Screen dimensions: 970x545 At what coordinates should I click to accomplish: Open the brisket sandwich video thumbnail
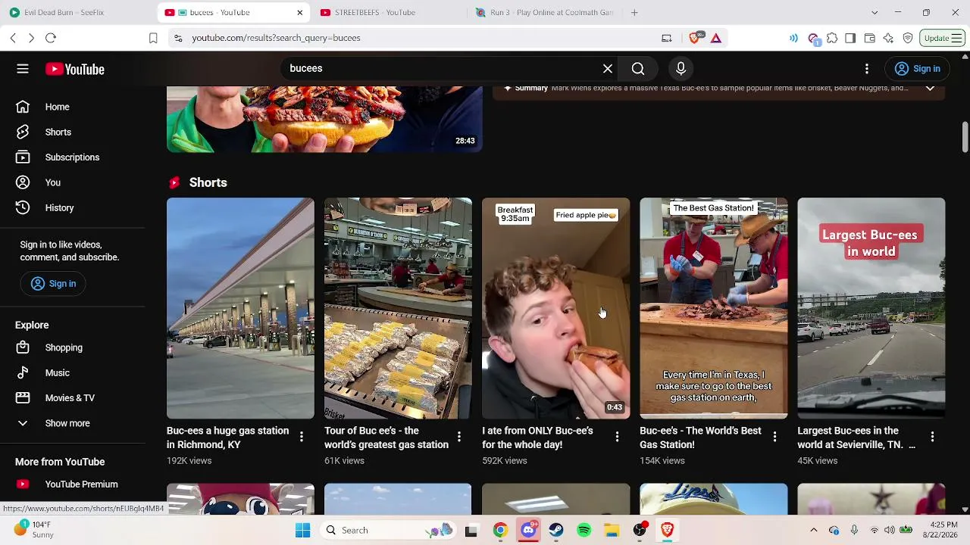tap(324, 119)
